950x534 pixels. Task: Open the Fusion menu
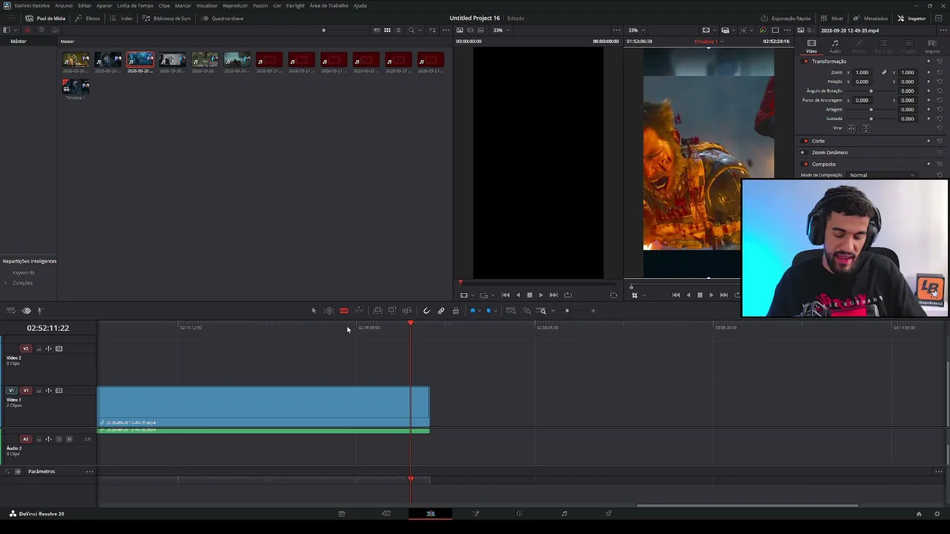coord(261,5)
